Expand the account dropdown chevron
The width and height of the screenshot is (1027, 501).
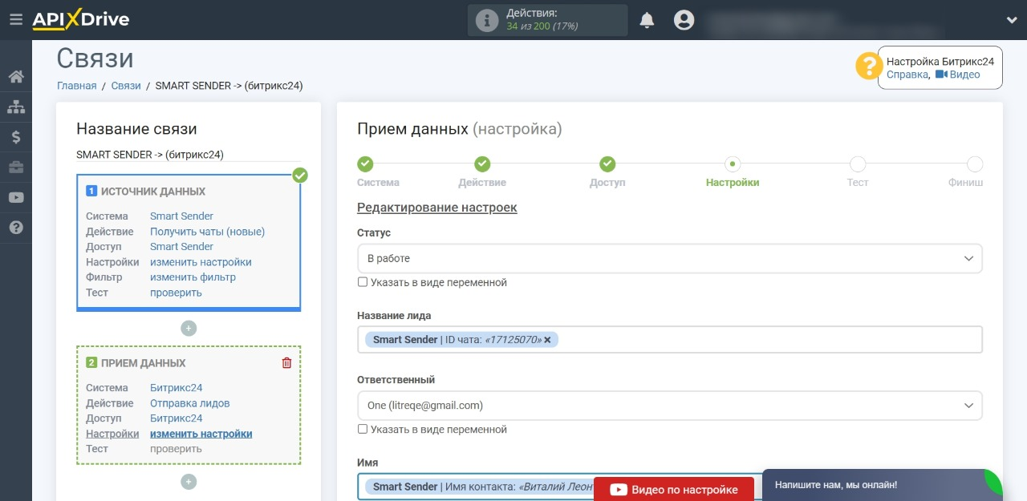tap(1011, 20)
